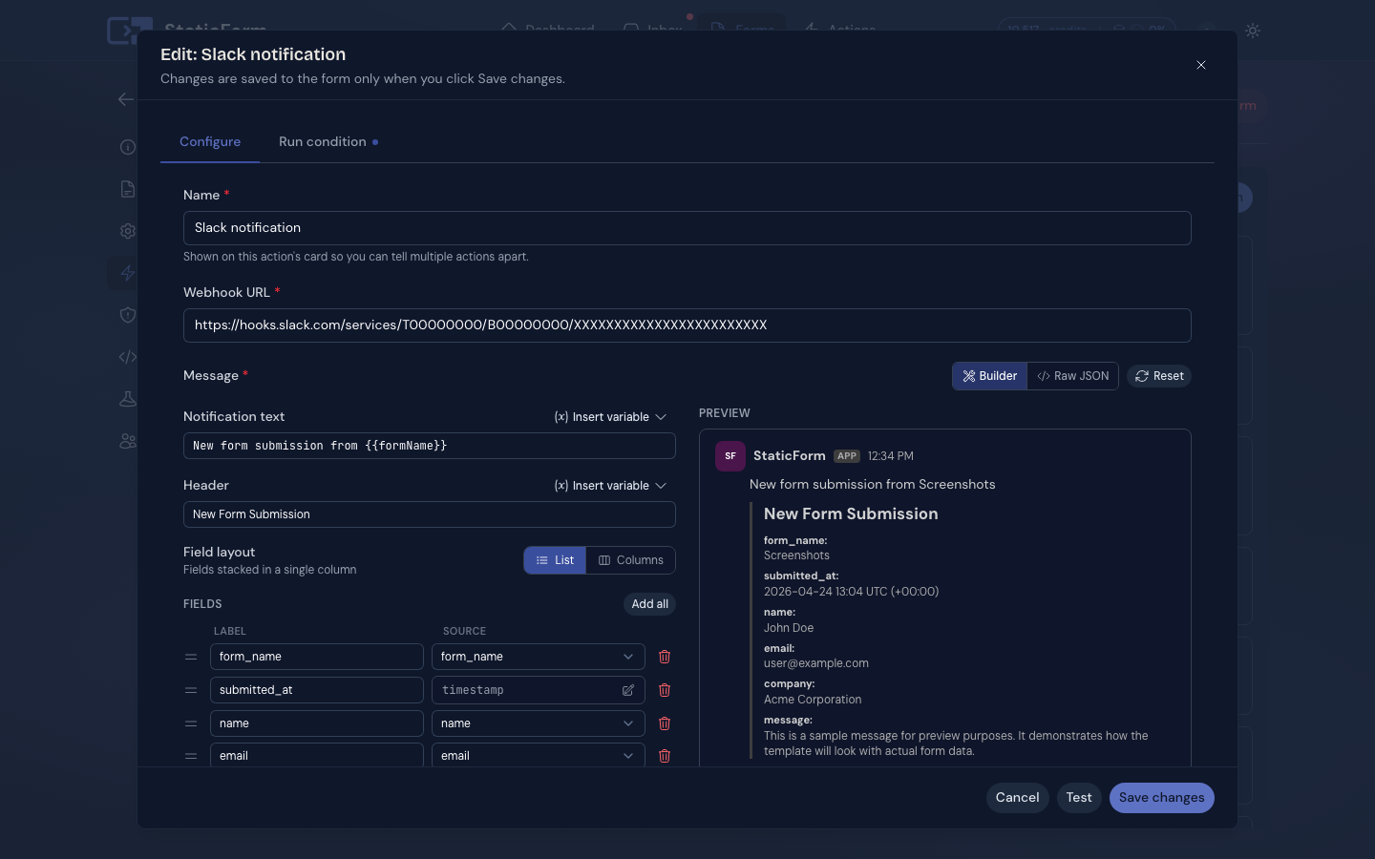This screenshot has height=859, width=1375.
Task: Edit the Name input field
Action: (687, 228)
